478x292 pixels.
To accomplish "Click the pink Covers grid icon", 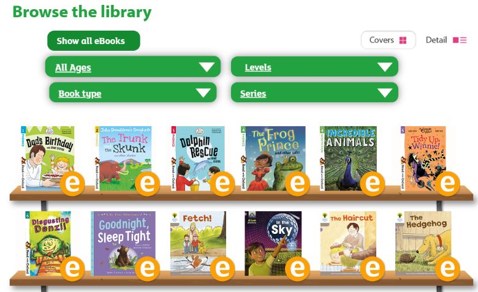I will 403,40.
